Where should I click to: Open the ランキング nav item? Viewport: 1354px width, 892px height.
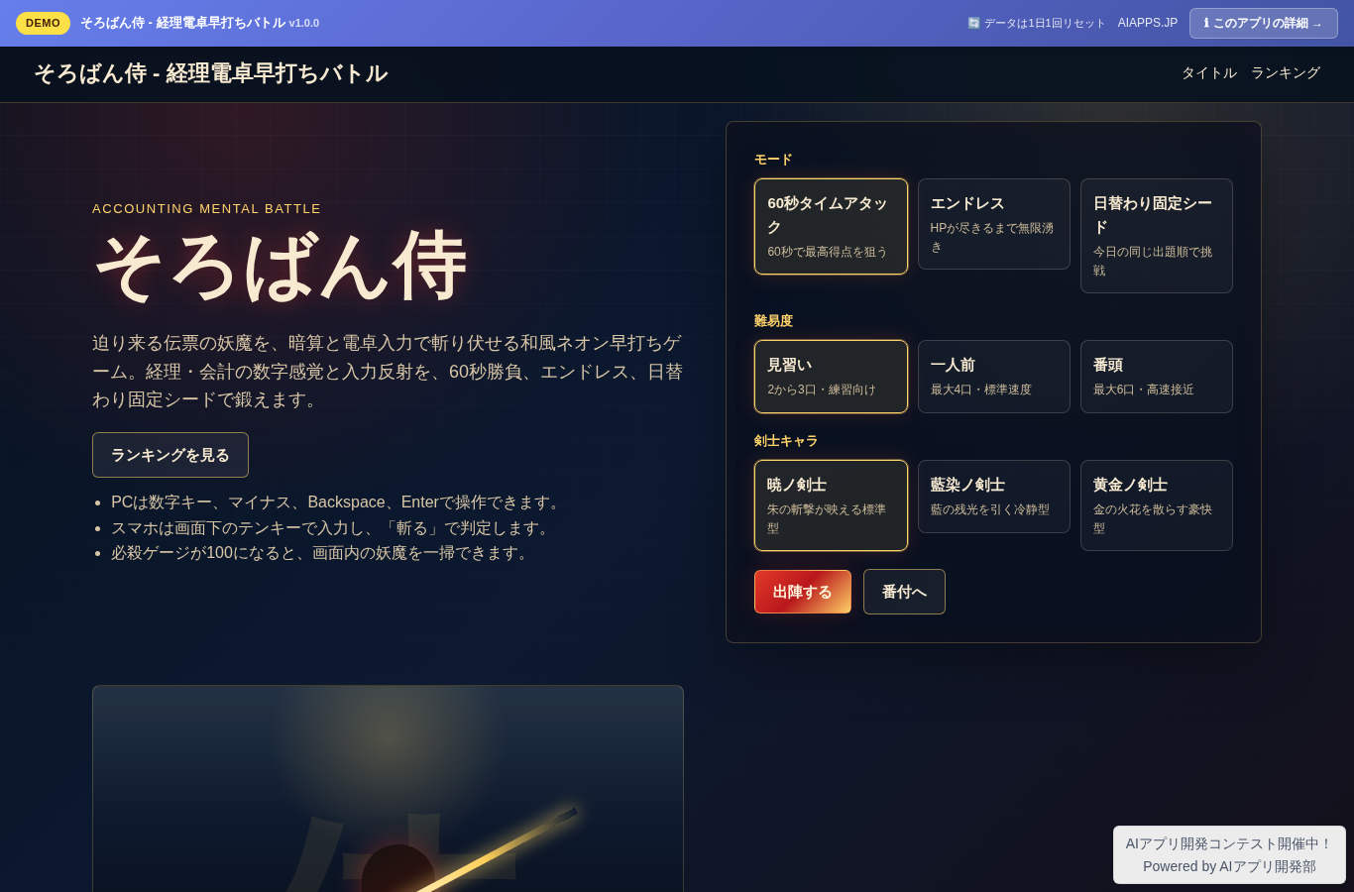1286,73
